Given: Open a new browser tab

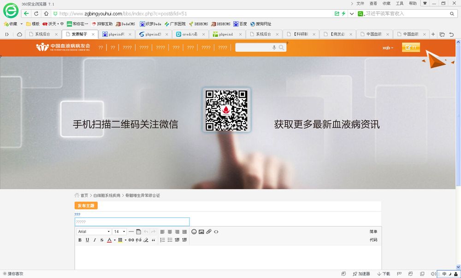Looking at the screenshot, I should point(433,35).
